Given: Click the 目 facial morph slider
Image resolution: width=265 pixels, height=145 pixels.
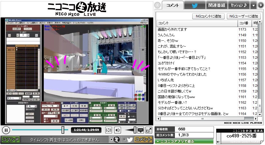Looking at the screenshot, I should click(96, 111).
